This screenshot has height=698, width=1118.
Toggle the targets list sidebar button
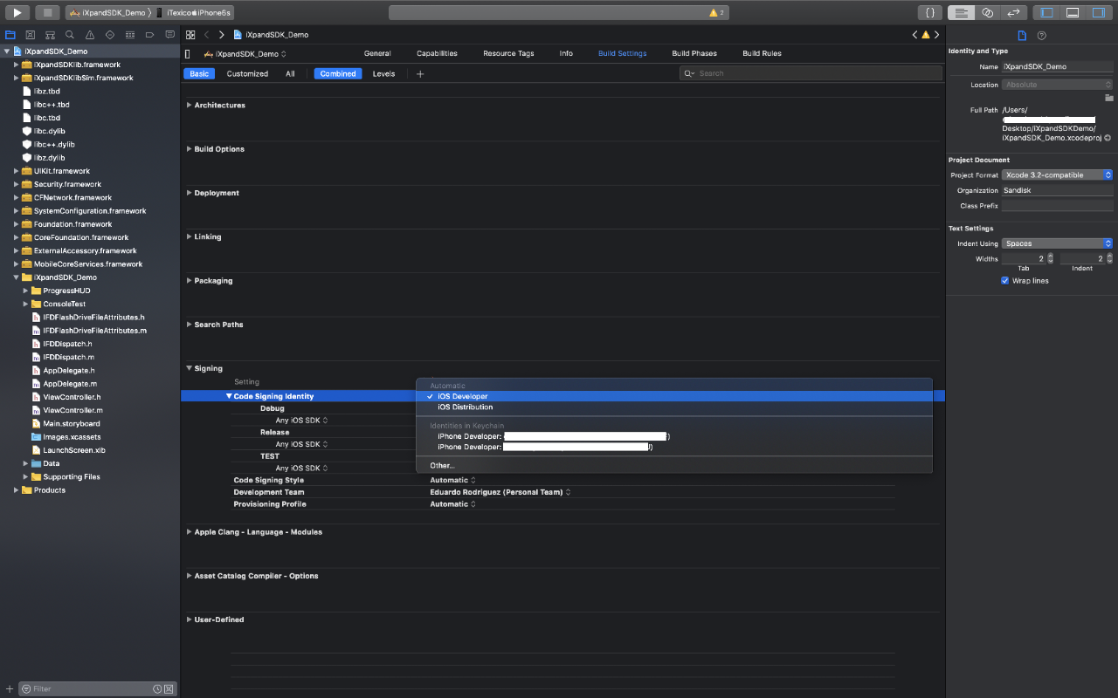pos(188,54)
